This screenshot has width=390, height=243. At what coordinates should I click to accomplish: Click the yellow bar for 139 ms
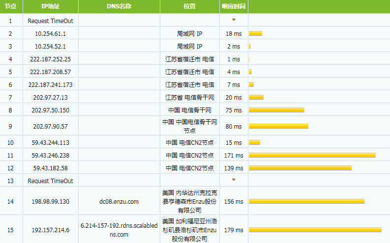pyautogui.click(x=300, y=168)
